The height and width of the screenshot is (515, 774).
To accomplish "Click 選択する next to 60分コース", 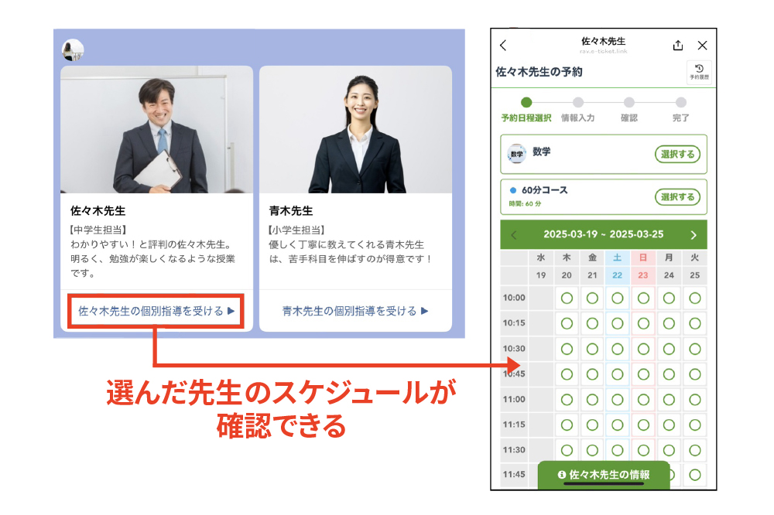I will (678, 197).
